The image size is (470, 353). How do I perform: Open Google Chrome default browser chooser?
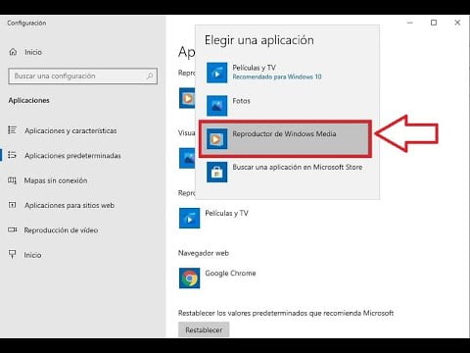pyautogui.click(x=217, y=278)
